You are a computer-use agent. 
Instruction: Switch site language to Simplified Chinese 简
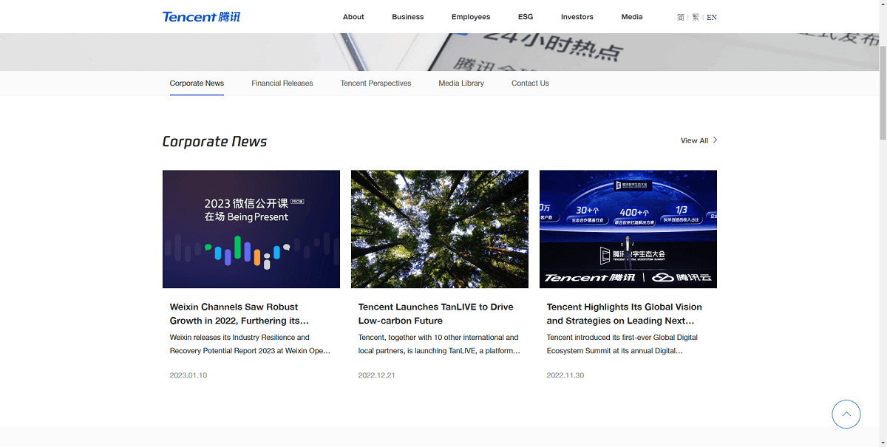pos(681,16)
